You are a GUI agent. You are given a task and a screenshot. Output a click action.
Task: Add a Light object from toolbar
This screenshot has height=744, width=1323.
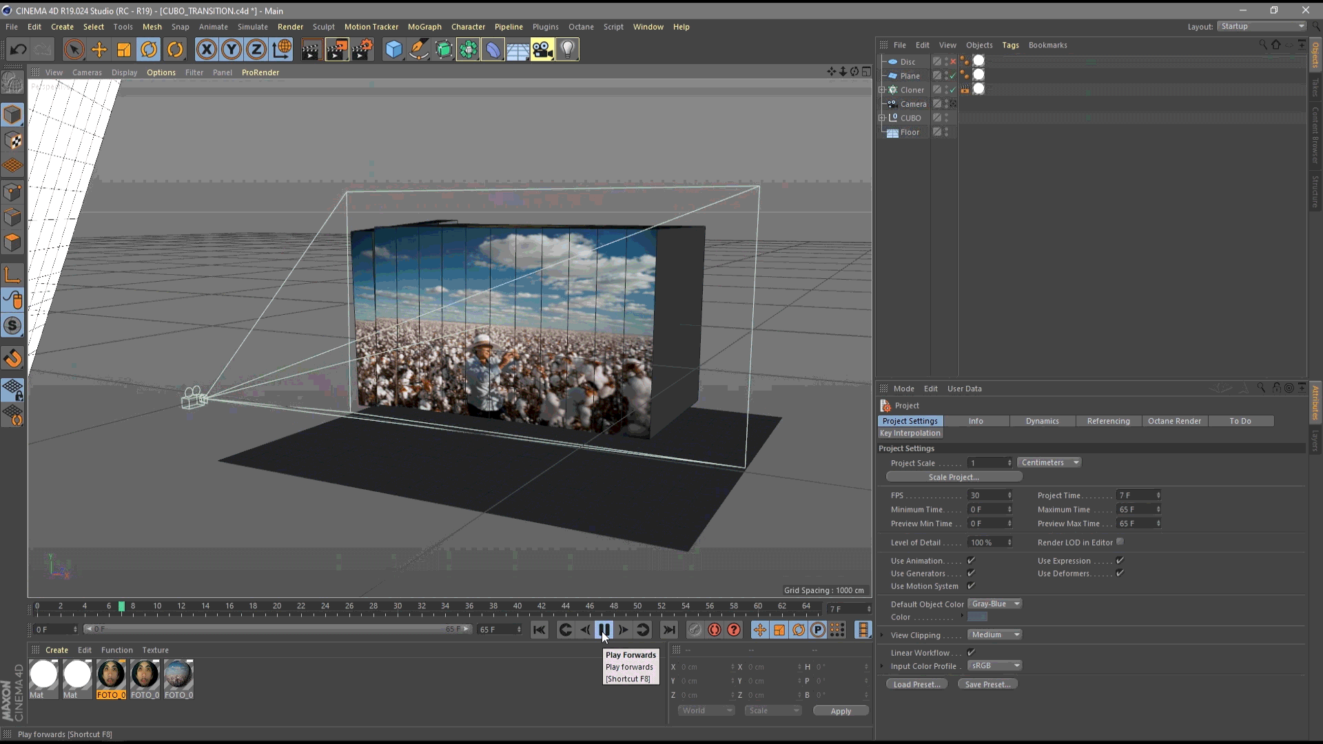[x=567, y=50]
